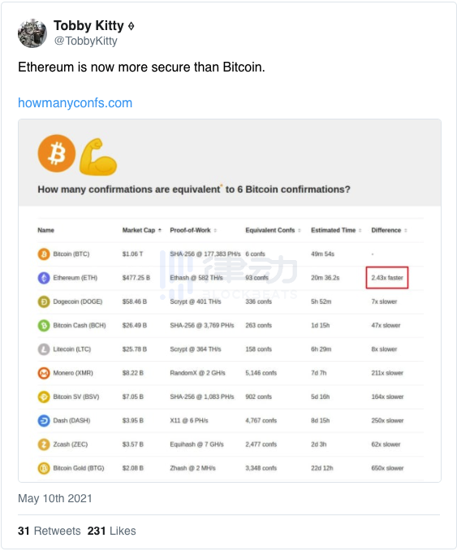Open the @TobbyKitty handle link

click(86, 41)
